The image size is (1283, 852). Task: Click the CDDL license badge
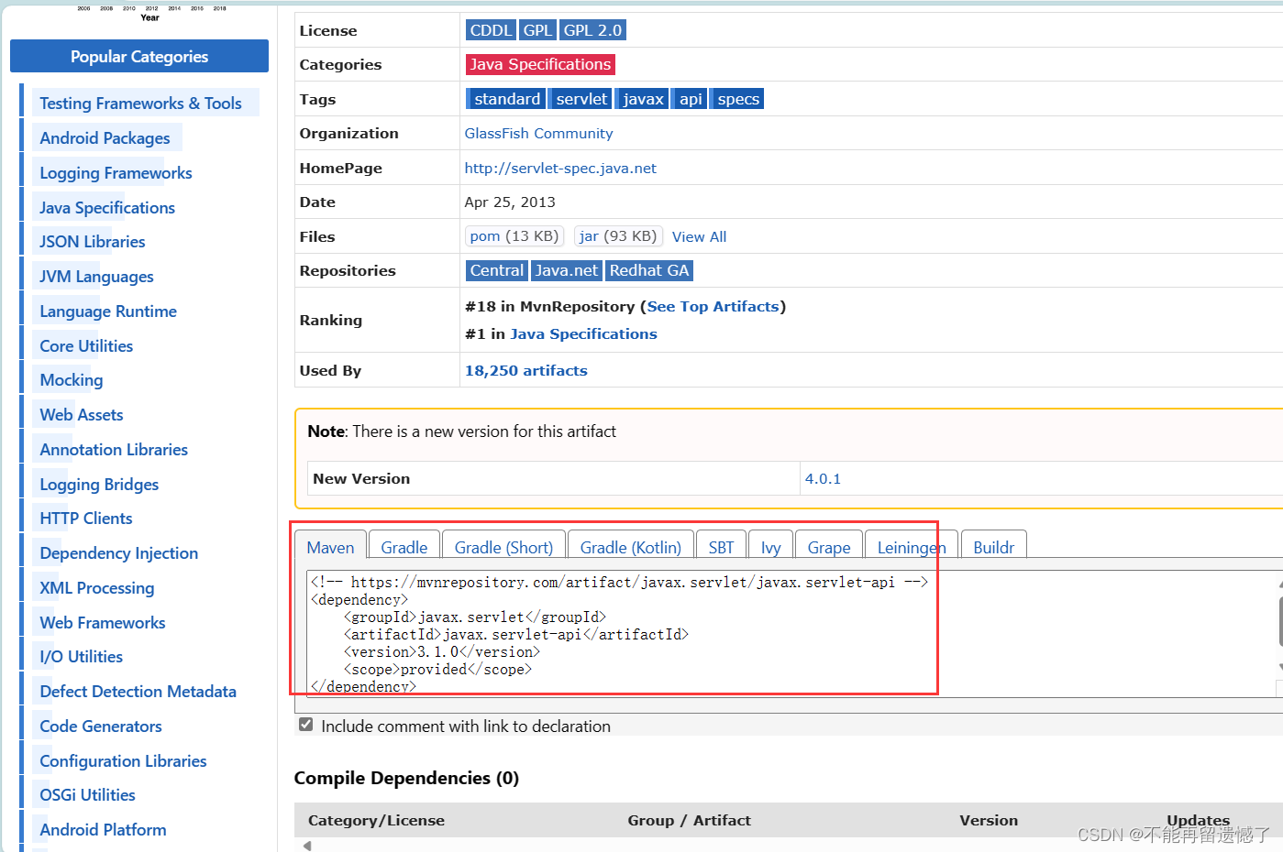(x=491, y=30)
